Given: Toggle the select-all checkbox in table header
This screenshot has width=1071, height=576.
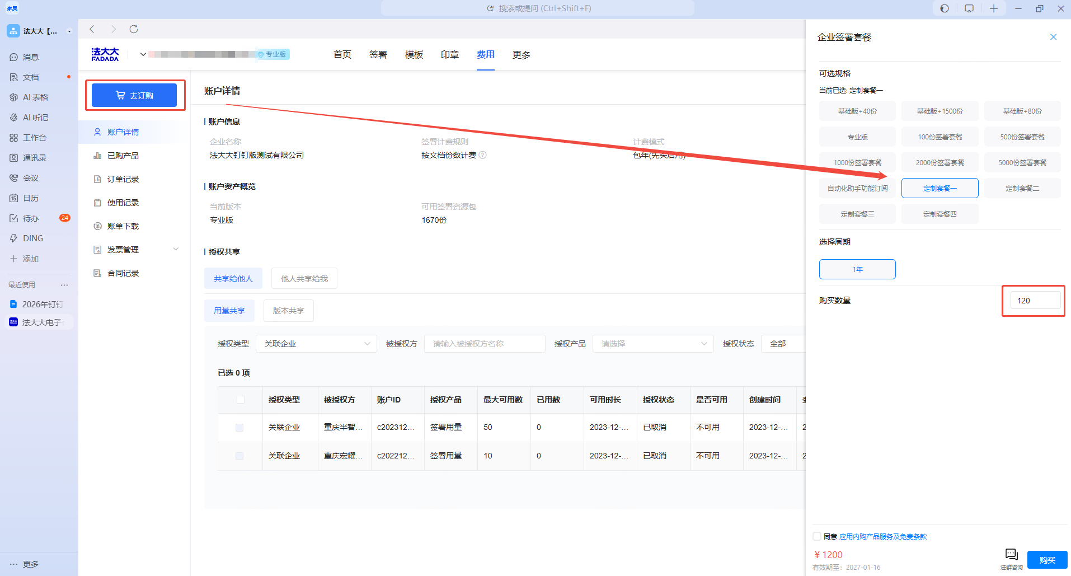Looking at the screenshot, I should 240,400.
